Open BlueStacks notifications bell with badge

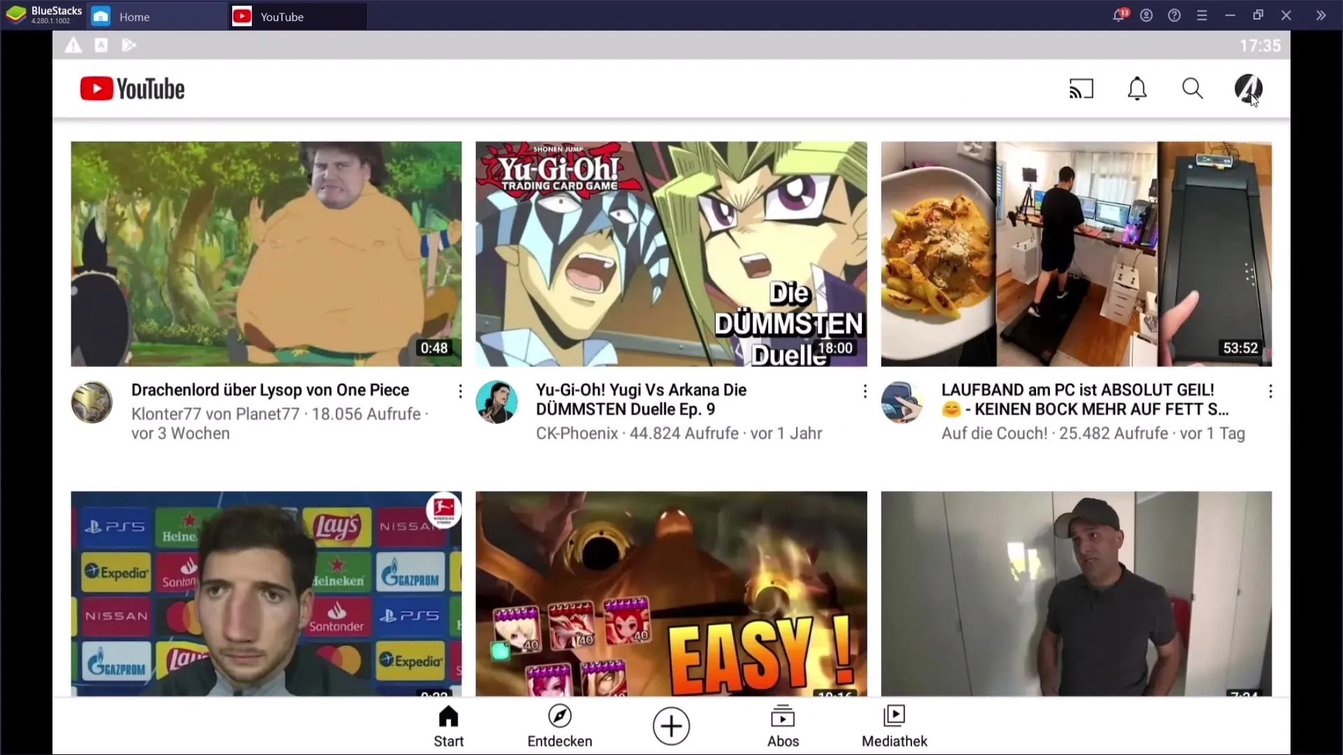point(1120,15)
